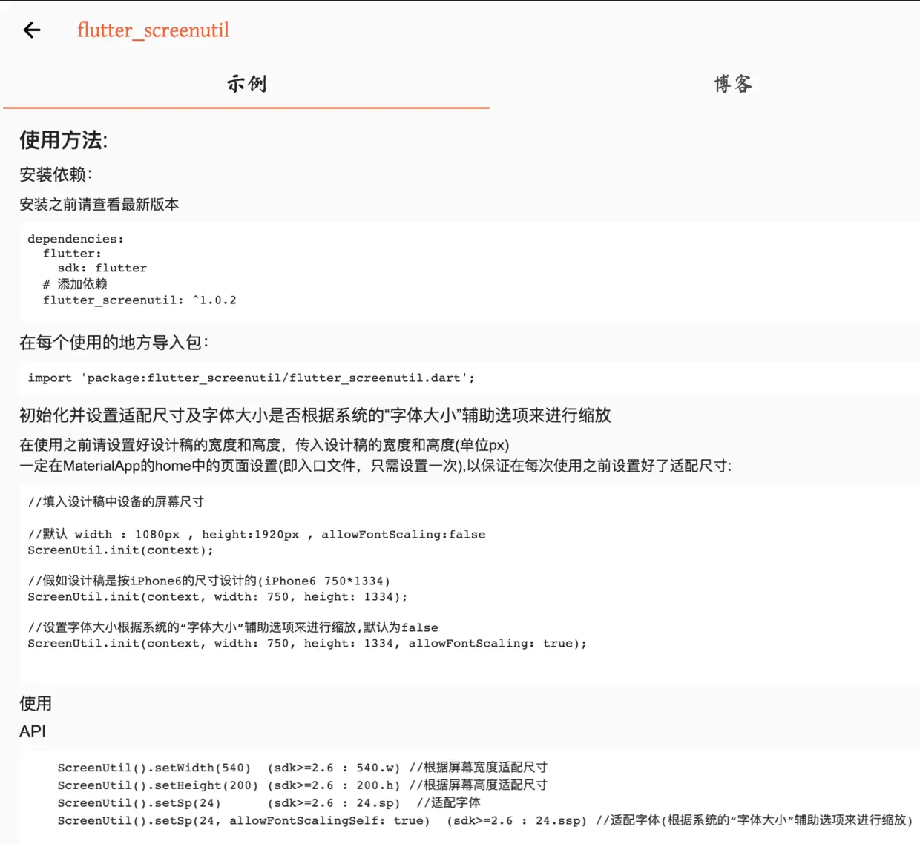
Task: Click the 安装之前请查看最新版本 text
Action: click(x=99, y=205)
